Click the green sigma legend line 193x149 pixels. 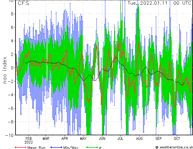coord(92,147)
